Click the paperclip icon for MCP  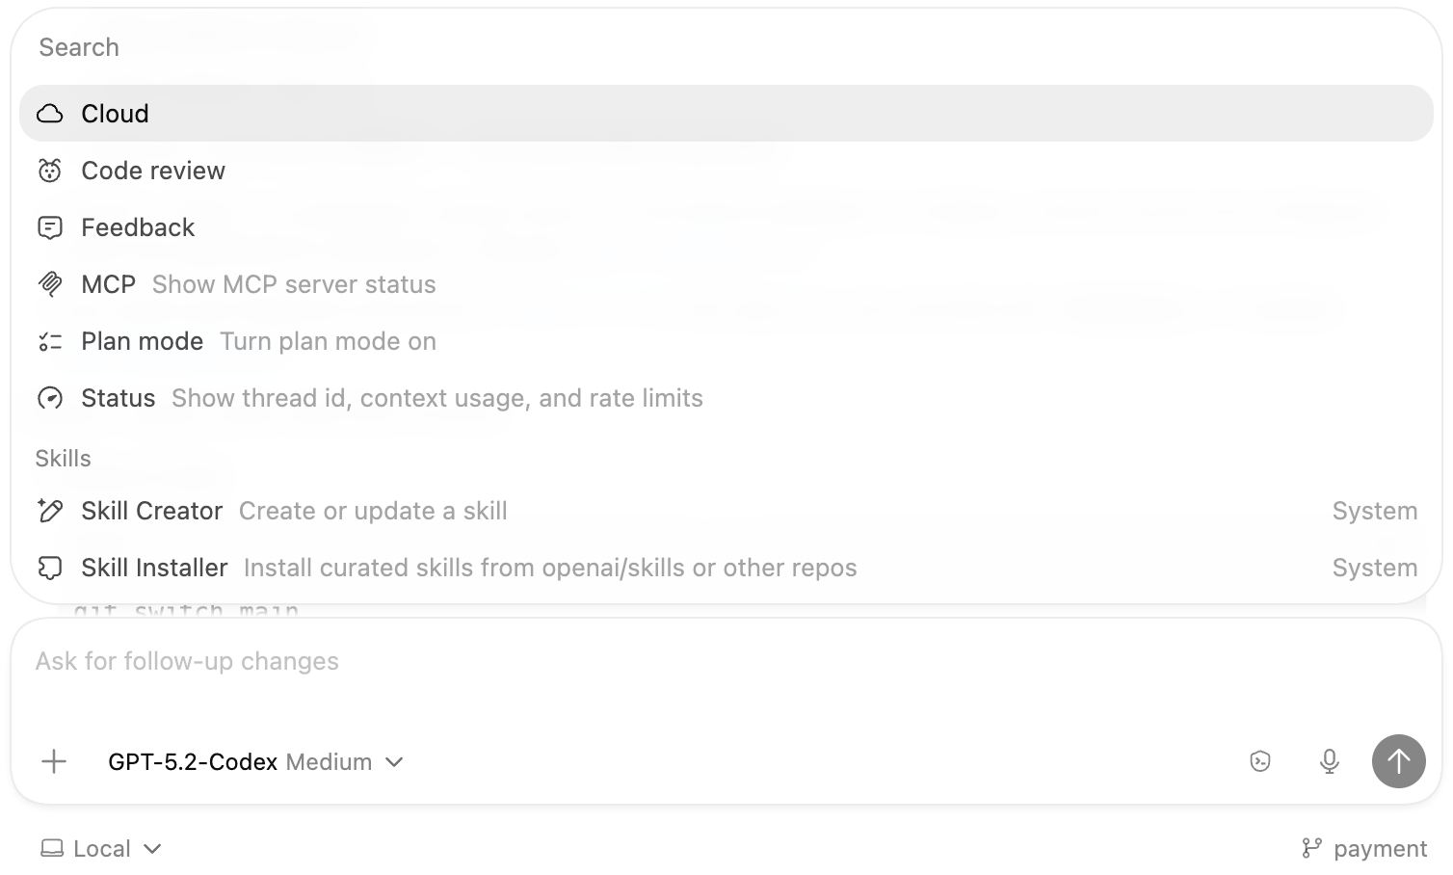(50, 283)
